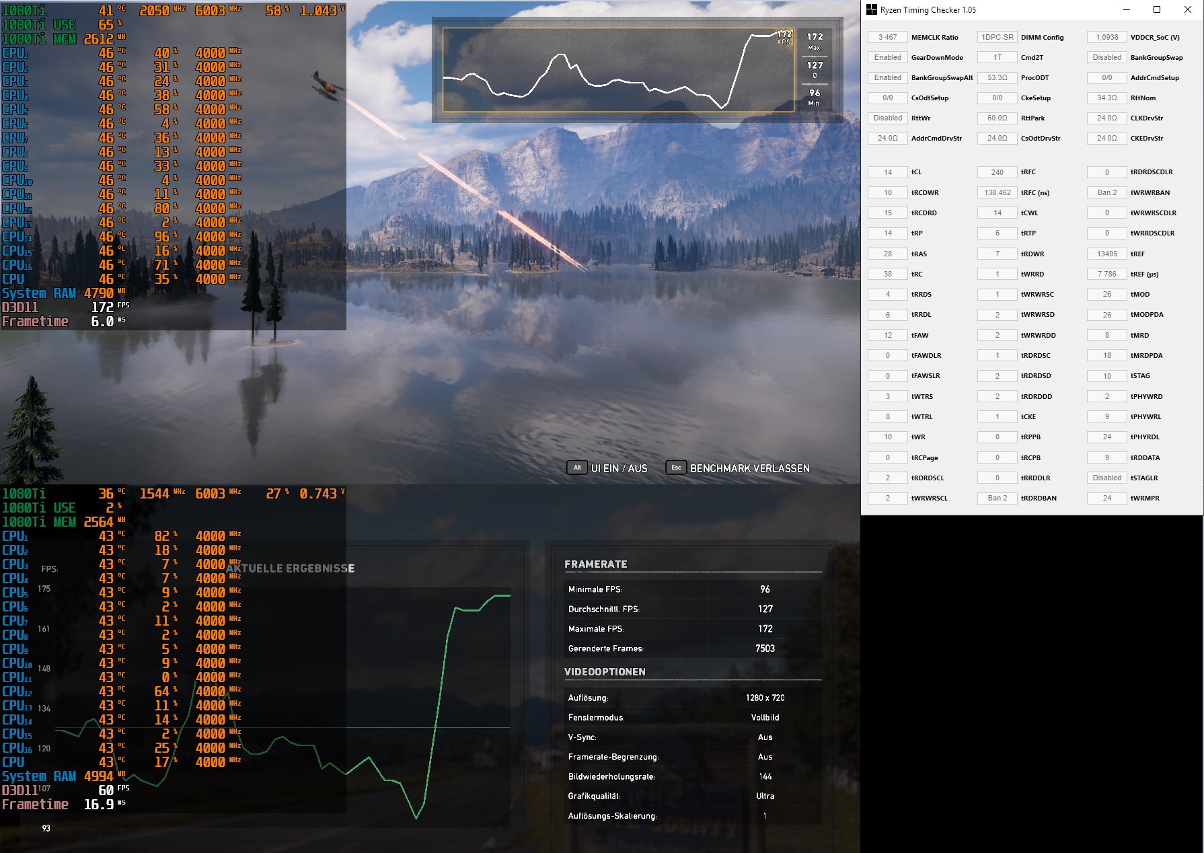
Task: Click the Bildwiederholungsrate value 144
Action: pyautogui.click(x=765, y=776)
